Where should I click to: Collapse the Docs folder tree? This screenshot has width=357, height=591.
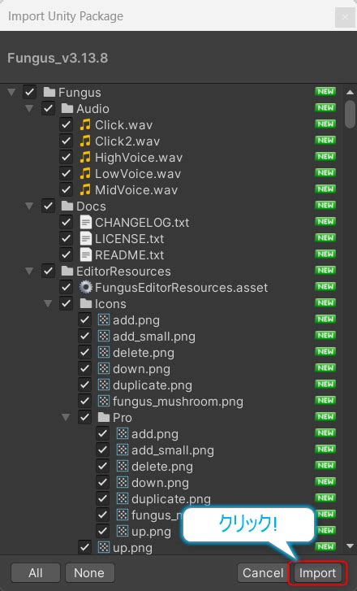[x=30, y=206]
